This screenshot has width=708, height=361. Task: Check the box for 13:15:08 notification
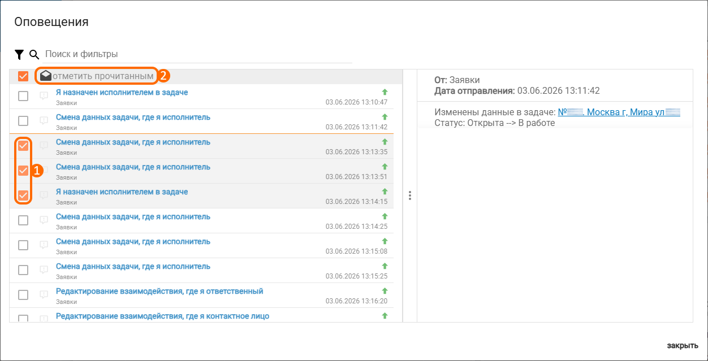coord(23,245)
